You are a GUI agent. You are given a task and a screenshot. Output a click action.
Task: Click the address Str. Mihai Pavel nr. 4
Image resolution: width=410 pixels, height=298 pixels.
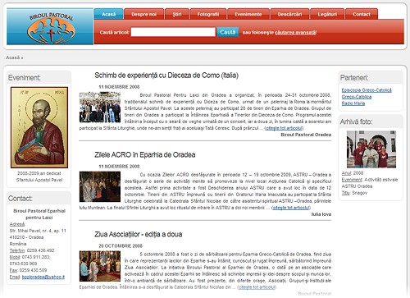click(38, 231)
